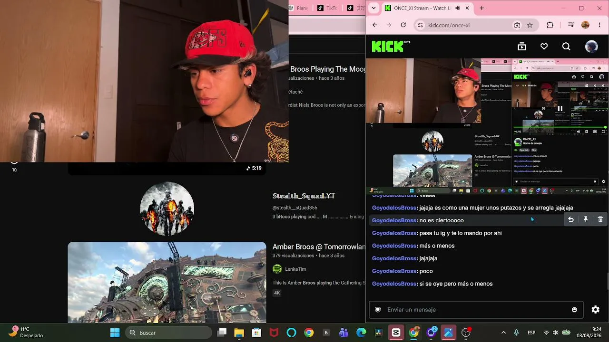Screen dimensions: 609x342
Task: Click the 4K badge under LenkaTim video
Action: [x=277, y=293]
